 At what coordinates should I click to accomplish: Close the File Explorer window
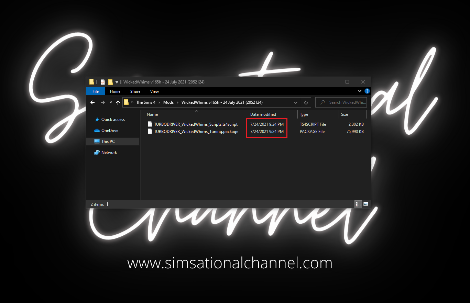[363, 82]
